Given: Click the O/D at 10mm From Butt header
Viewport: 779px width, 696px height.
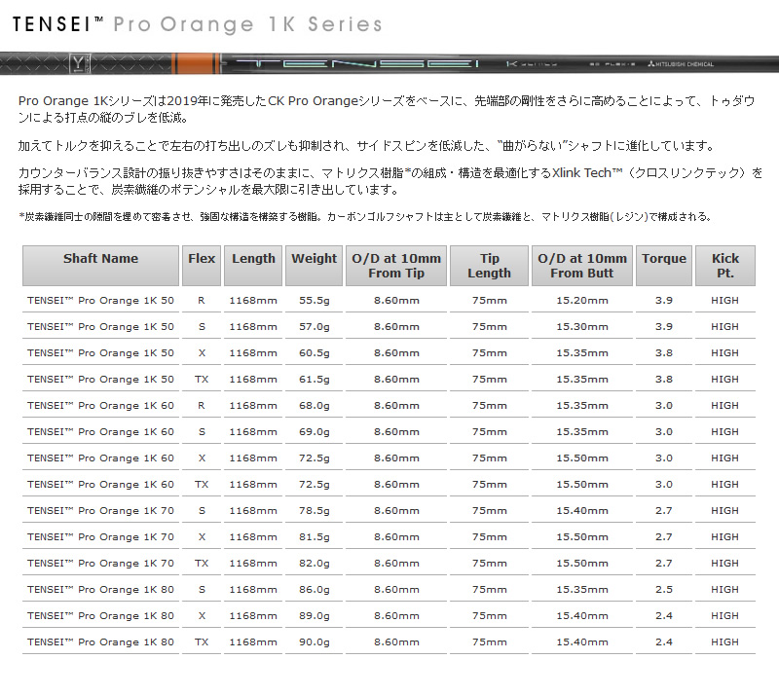Looking at the screenshot, I should pos(582,266).
